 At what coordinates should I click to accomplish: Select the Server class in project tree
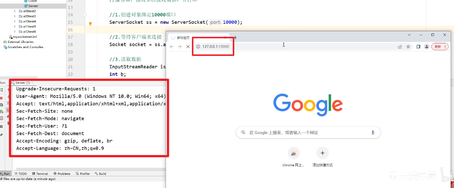point(33,6)
